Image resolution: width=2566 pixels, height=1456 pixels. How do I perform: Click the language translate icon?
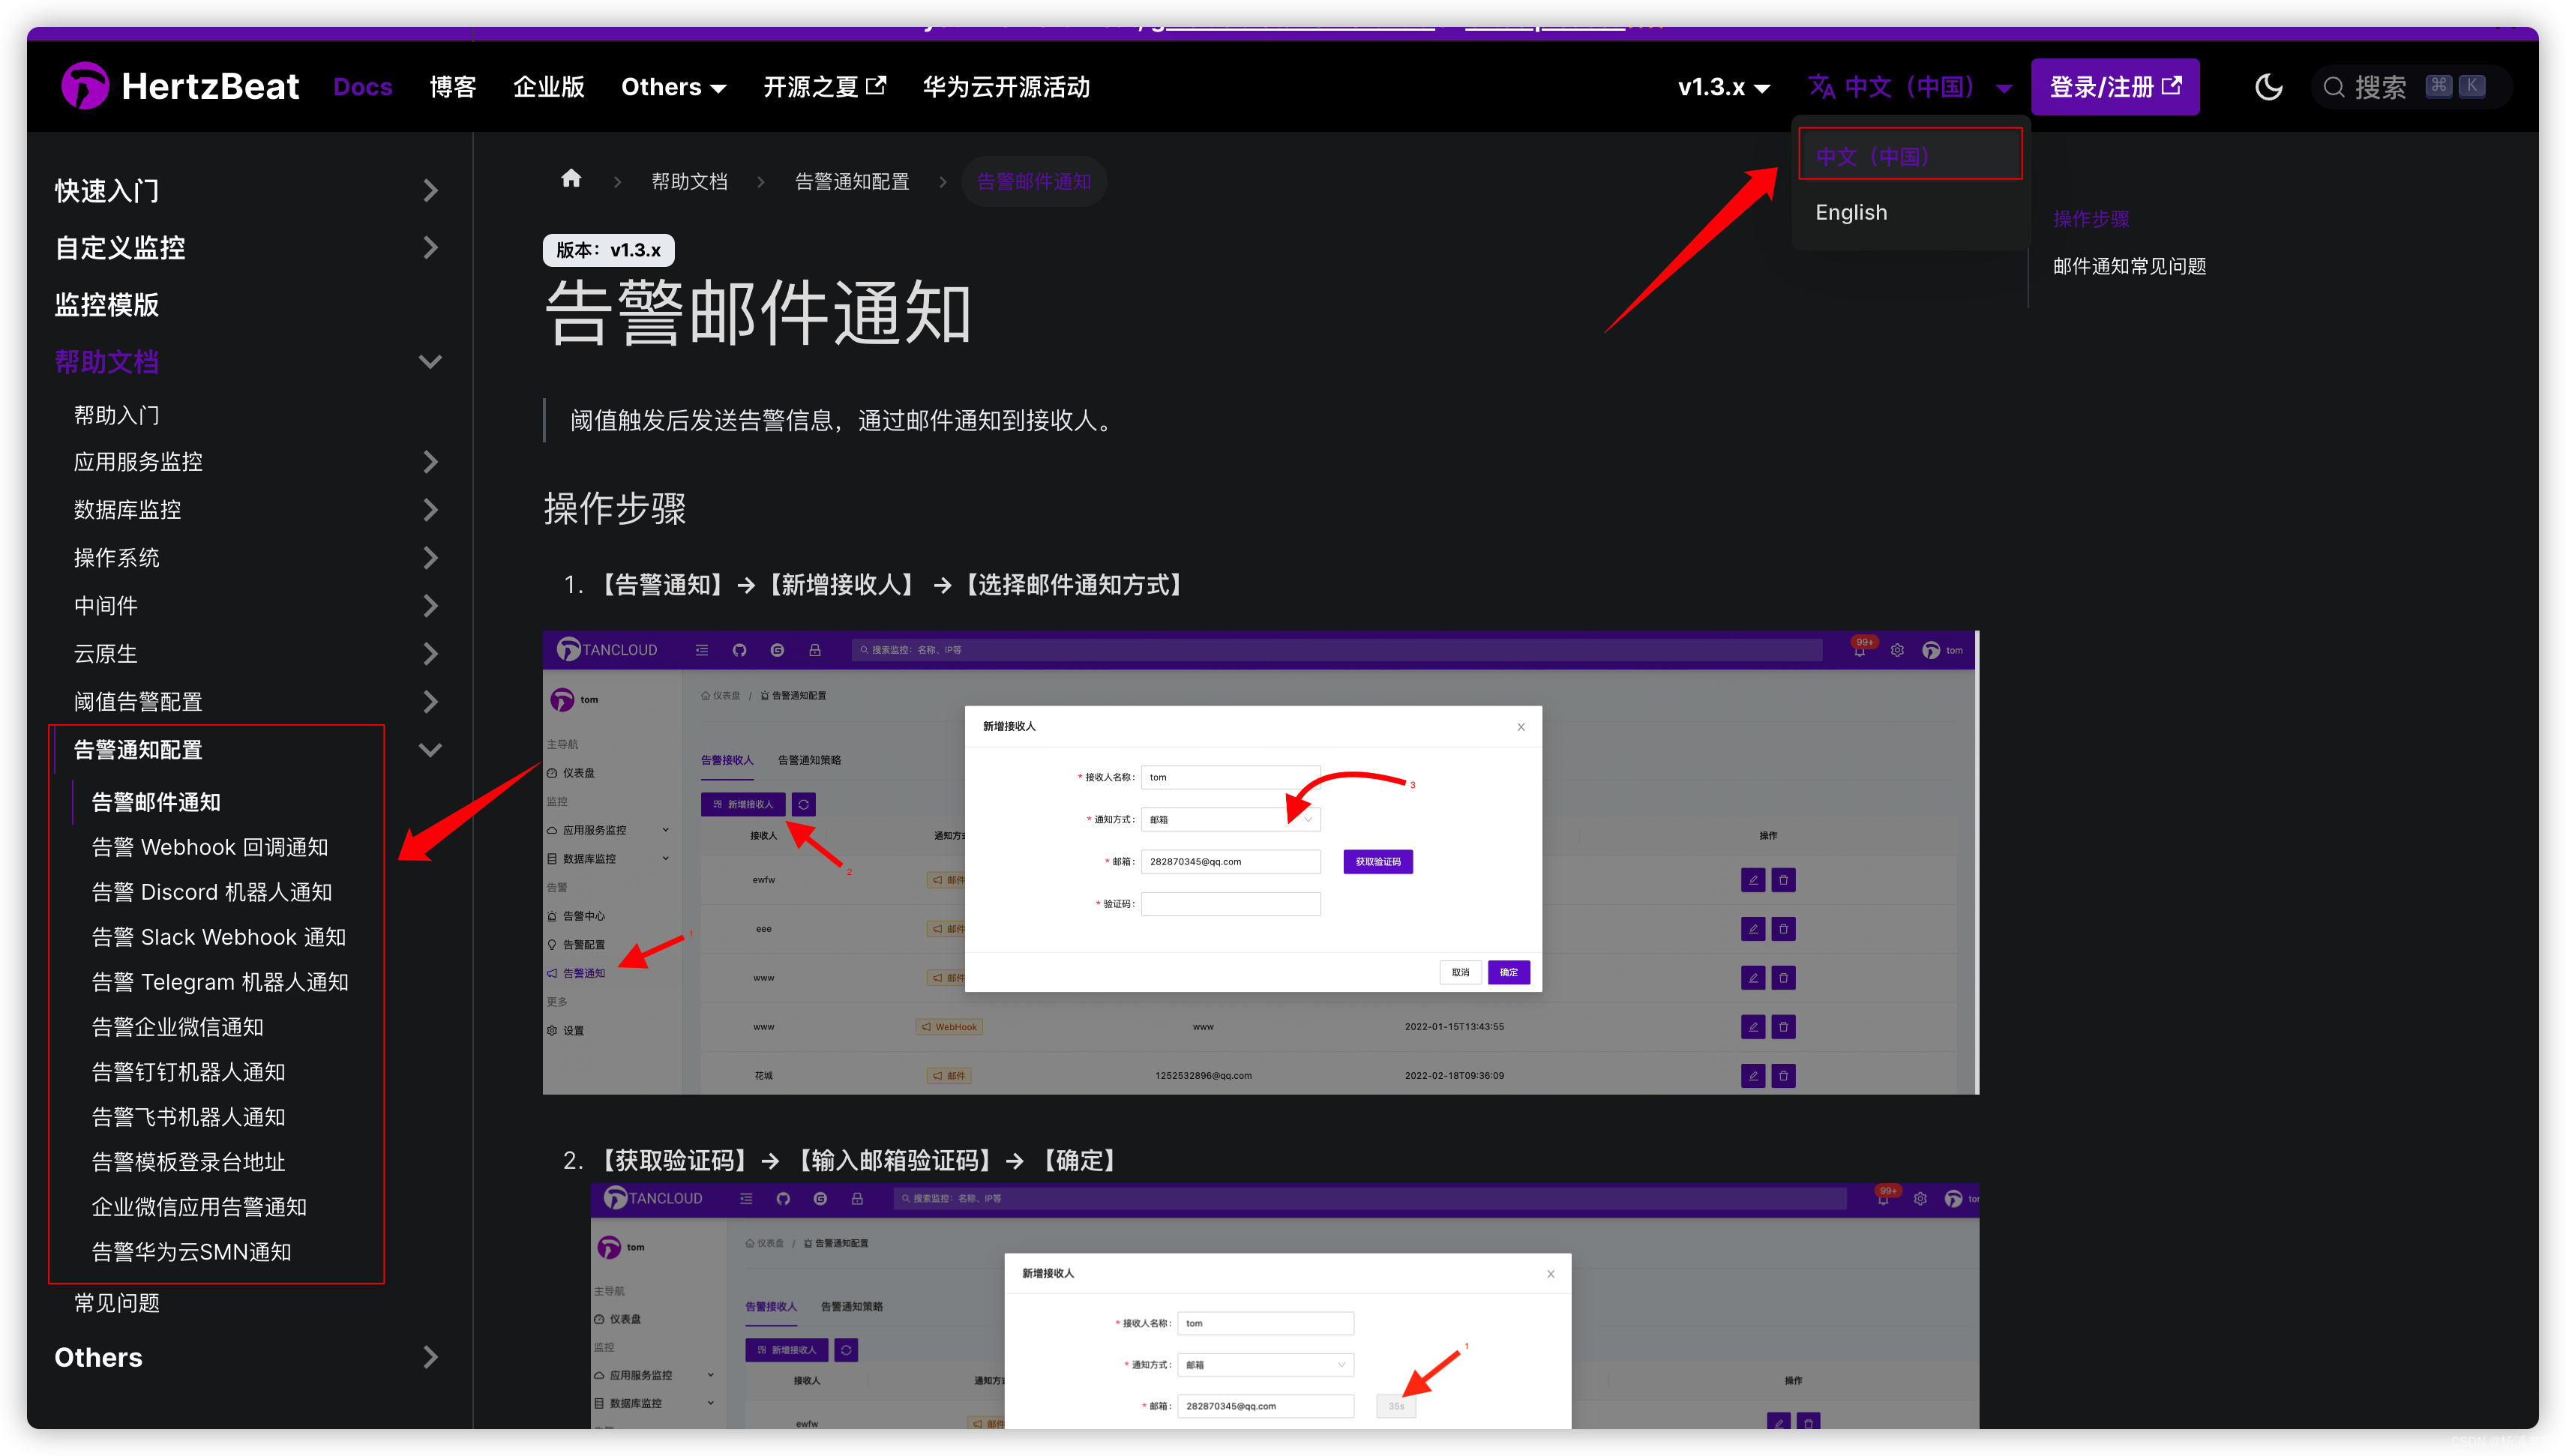[1821, 87]
